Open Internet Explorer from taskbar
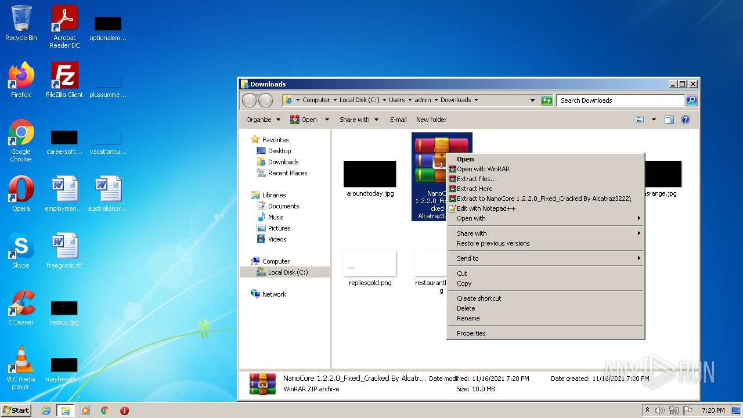 [46, 410]
